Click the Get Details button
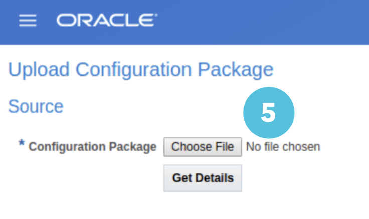 (203, 178)
